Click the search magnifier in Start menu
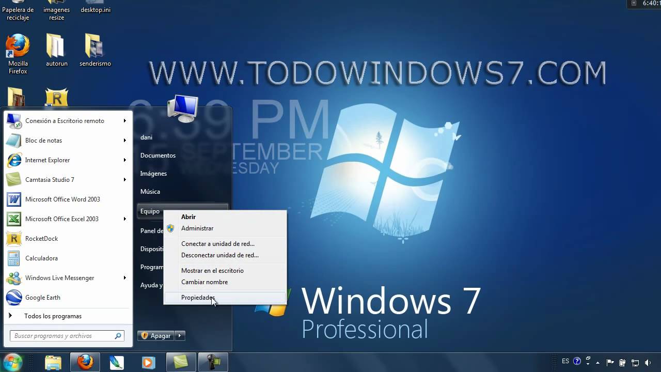 pyautogui.click(x=118, y=336)
